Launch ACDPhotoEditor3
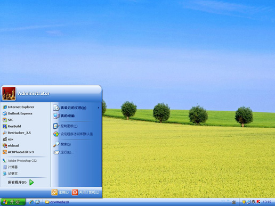This screenshot has width=275, height=206. pos(18,152)
